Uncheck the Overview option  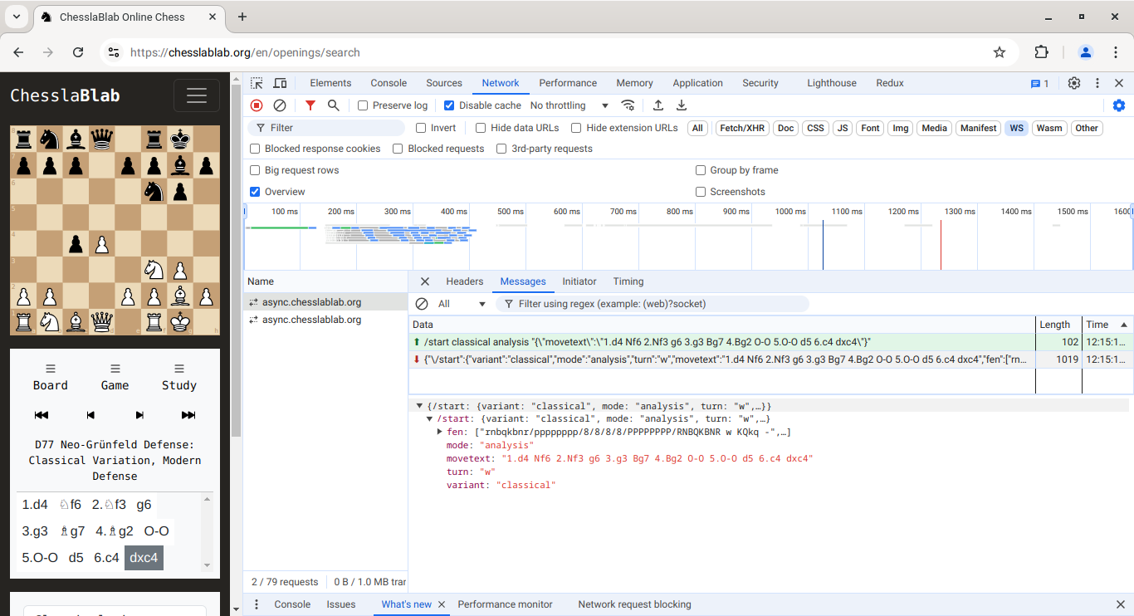click(x=255, y=192)
